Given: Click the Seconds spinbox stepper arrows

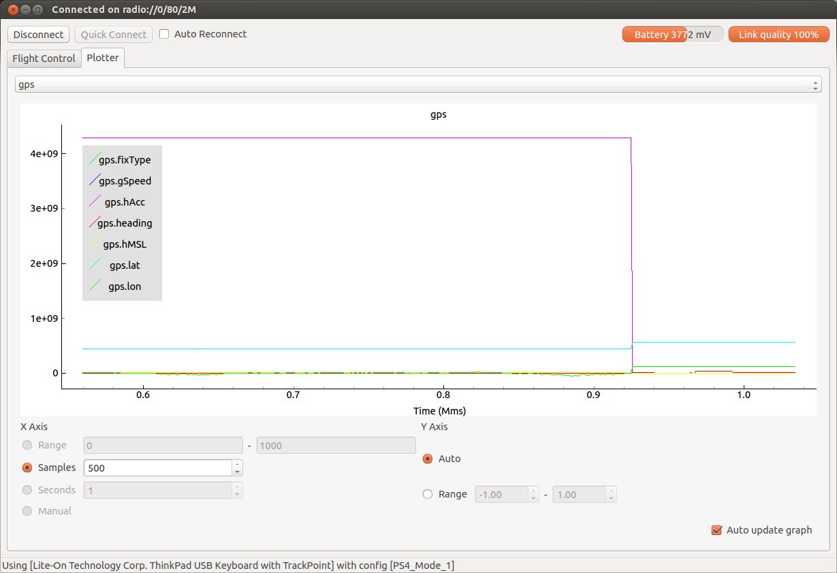Looking at the screenshot, I should click(x=237, y=490).
